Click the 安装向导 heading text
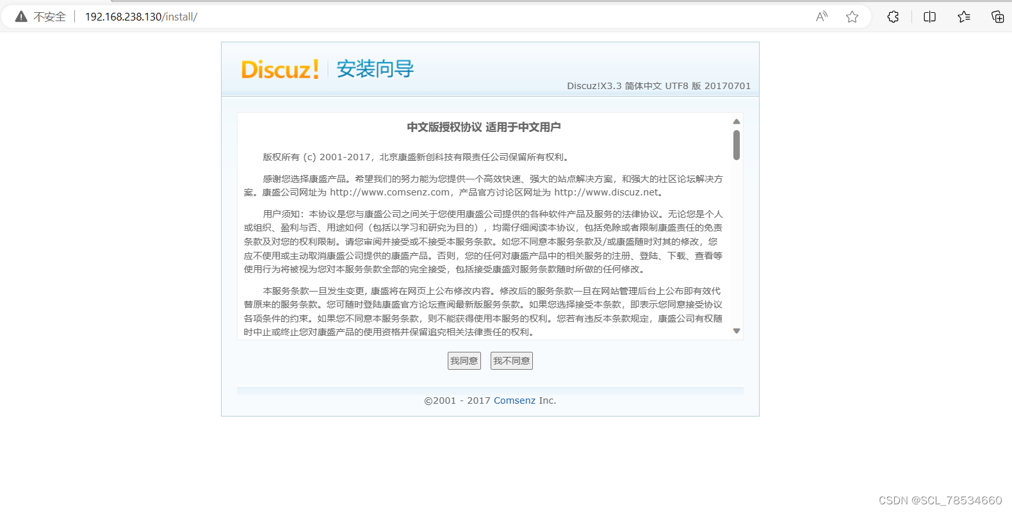This screenshot has height=512, width=1012. click(x=375, y=69)
